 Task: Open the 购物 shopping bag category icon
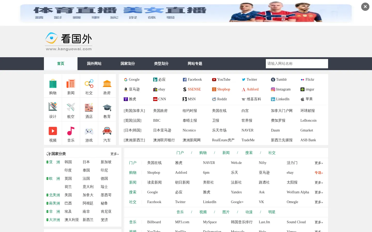click(53, 84)
